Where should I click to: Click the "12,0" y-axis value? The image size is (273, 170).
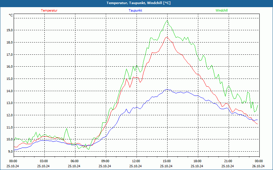click(x=10, y=115)
